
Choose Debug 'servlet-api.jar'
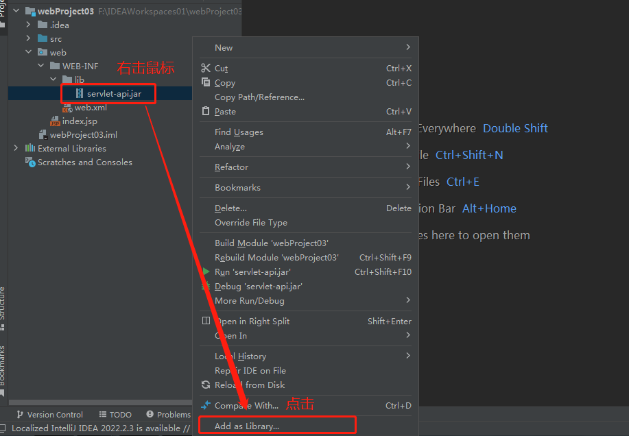(x=306, y=286)
